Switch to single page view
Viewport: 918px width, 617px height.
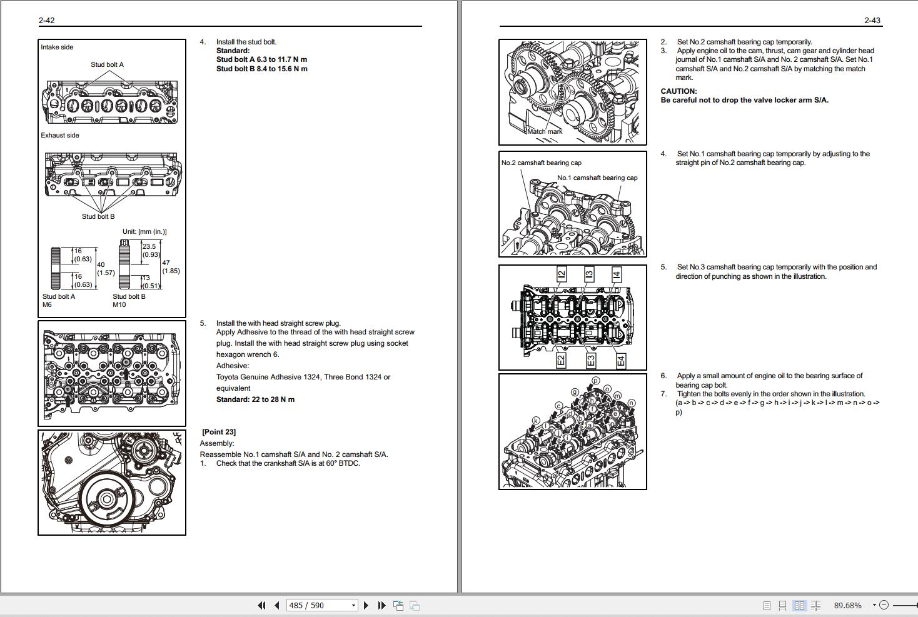(x=767, y=605)
